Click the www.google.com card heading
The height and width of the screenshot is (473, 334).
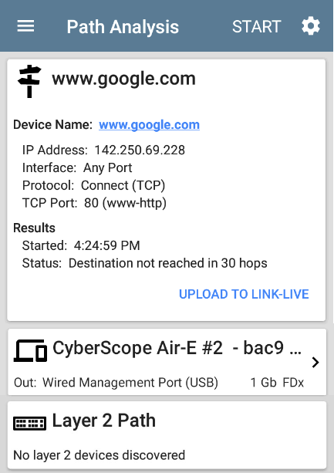click(123, 79)
